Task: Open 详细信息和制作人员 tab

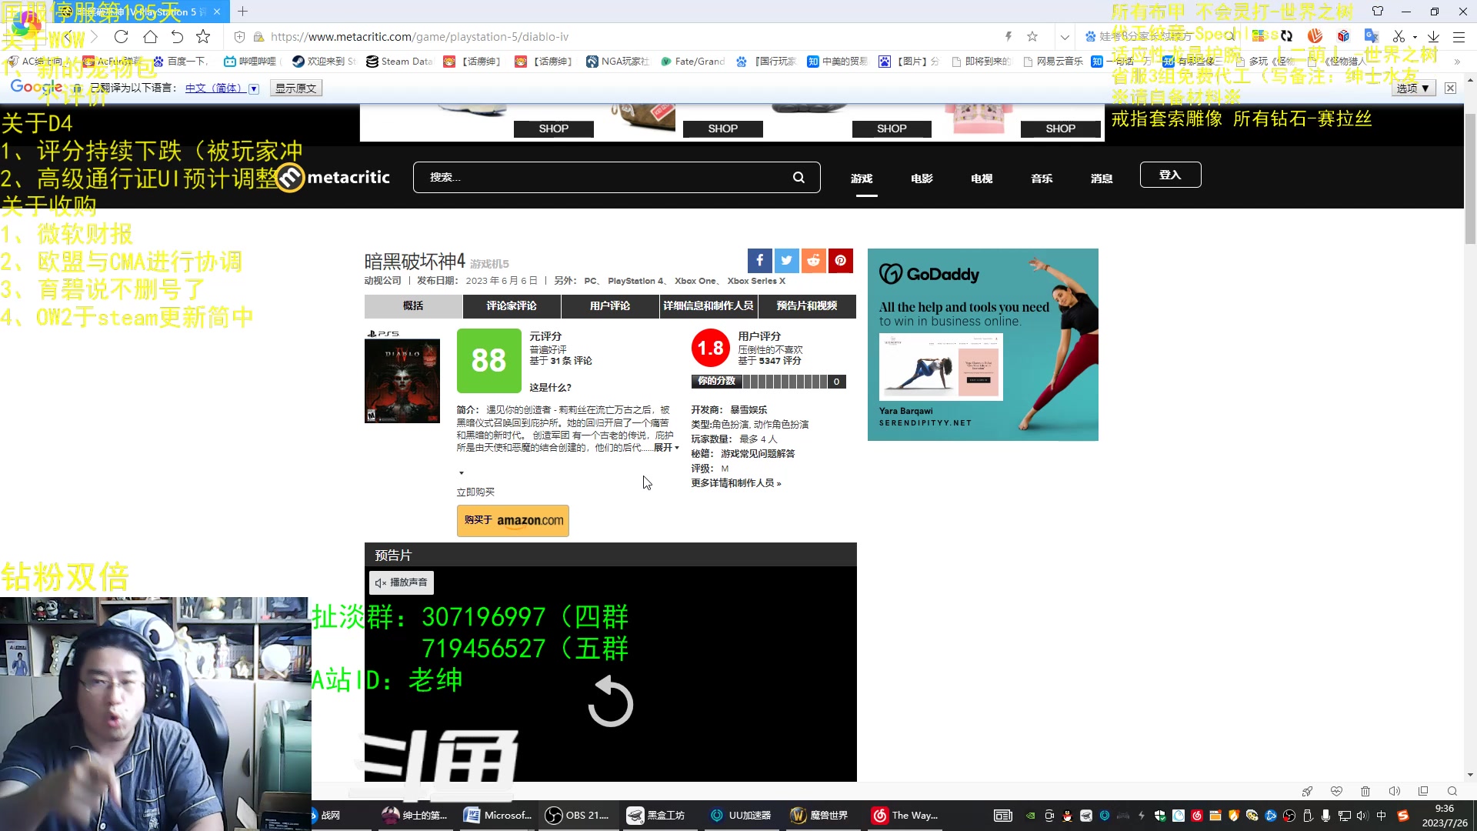Action: tap(708, 306)
